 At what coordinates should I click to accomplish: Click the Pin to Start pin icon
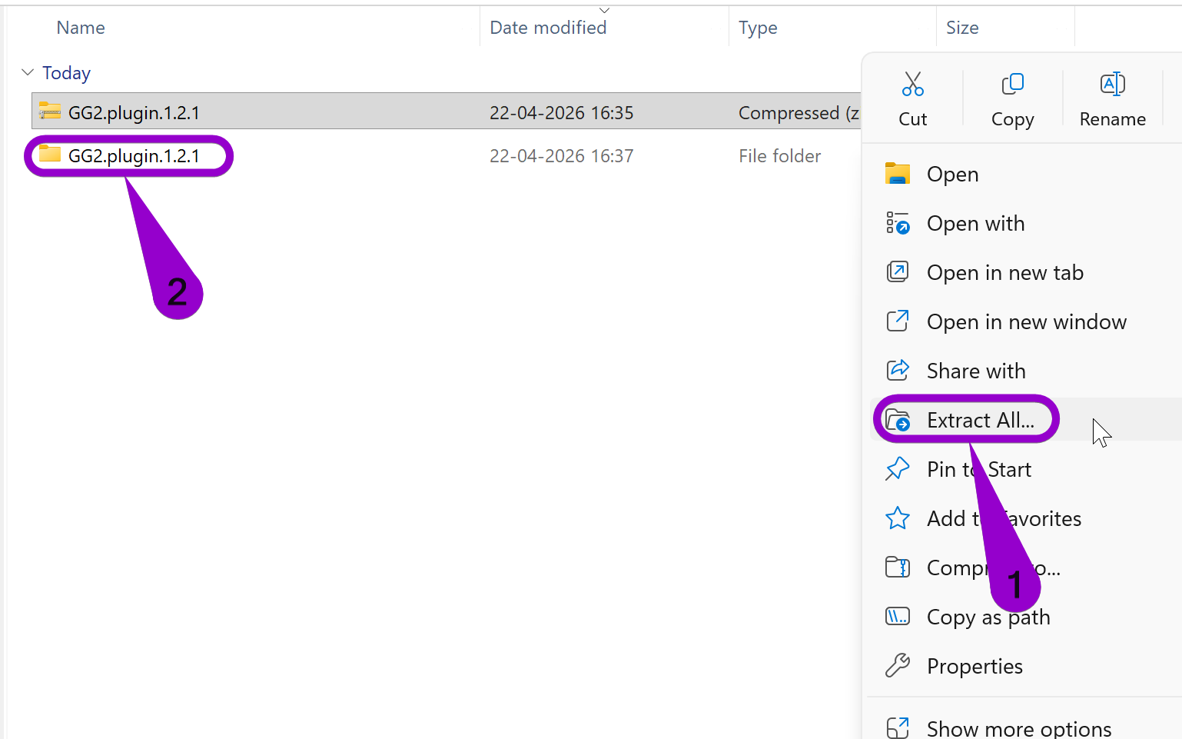tap(898, 468)
